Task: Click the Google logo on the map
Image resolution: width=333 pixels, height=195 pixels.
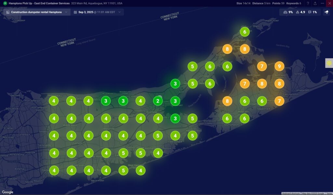Action: (x=8, y=192)
